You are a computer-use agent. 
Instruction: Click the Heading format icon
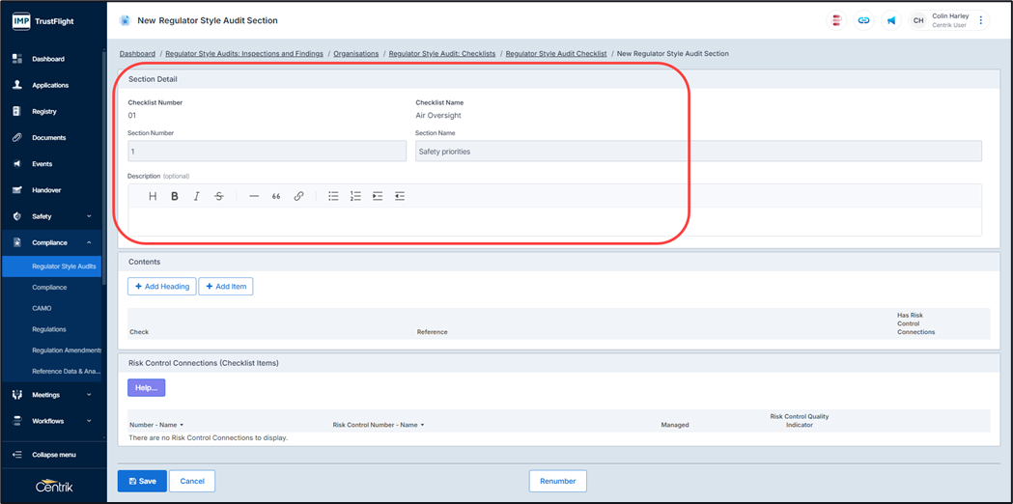pos(153,196)
